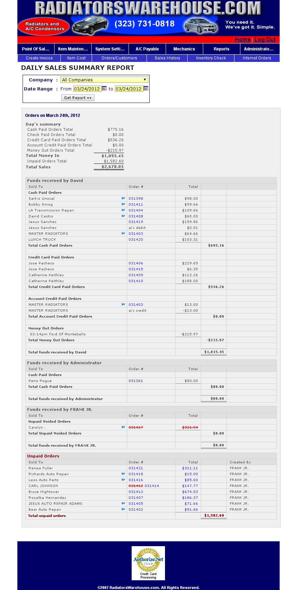297x590 pixels.
Task: Click the Richards Auto Repair note icon
Action: tap(123, 474)
